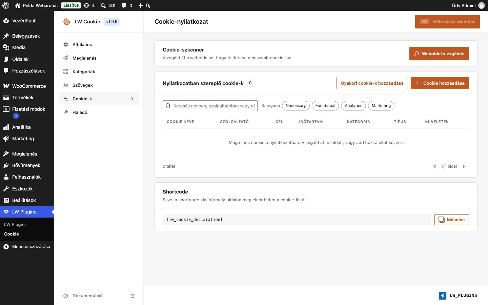
Task: Switch to the Szövegek tab
Action: pyautogui.click(x=99, y=85)
